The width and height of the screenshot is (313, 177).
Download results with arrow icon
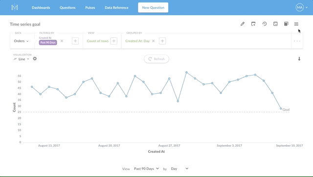[x=299, y=59]
